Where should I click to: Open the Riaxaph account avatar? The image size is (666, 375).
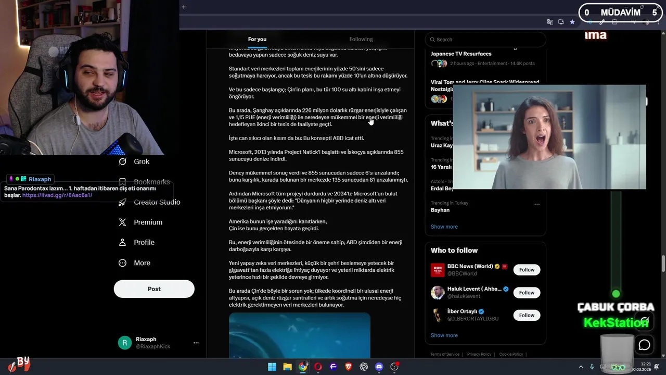[x=125, y=343]
